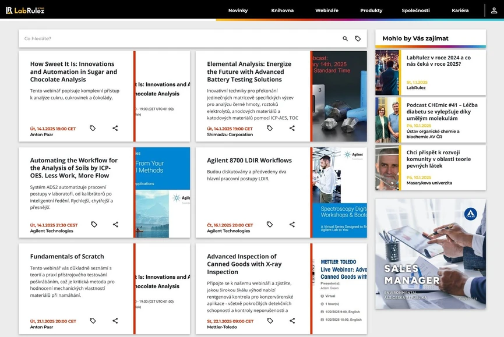Screen dimensions: 504x337
Task: Share the Elemental Analysis webinar
Action: (x=292, y=128)
